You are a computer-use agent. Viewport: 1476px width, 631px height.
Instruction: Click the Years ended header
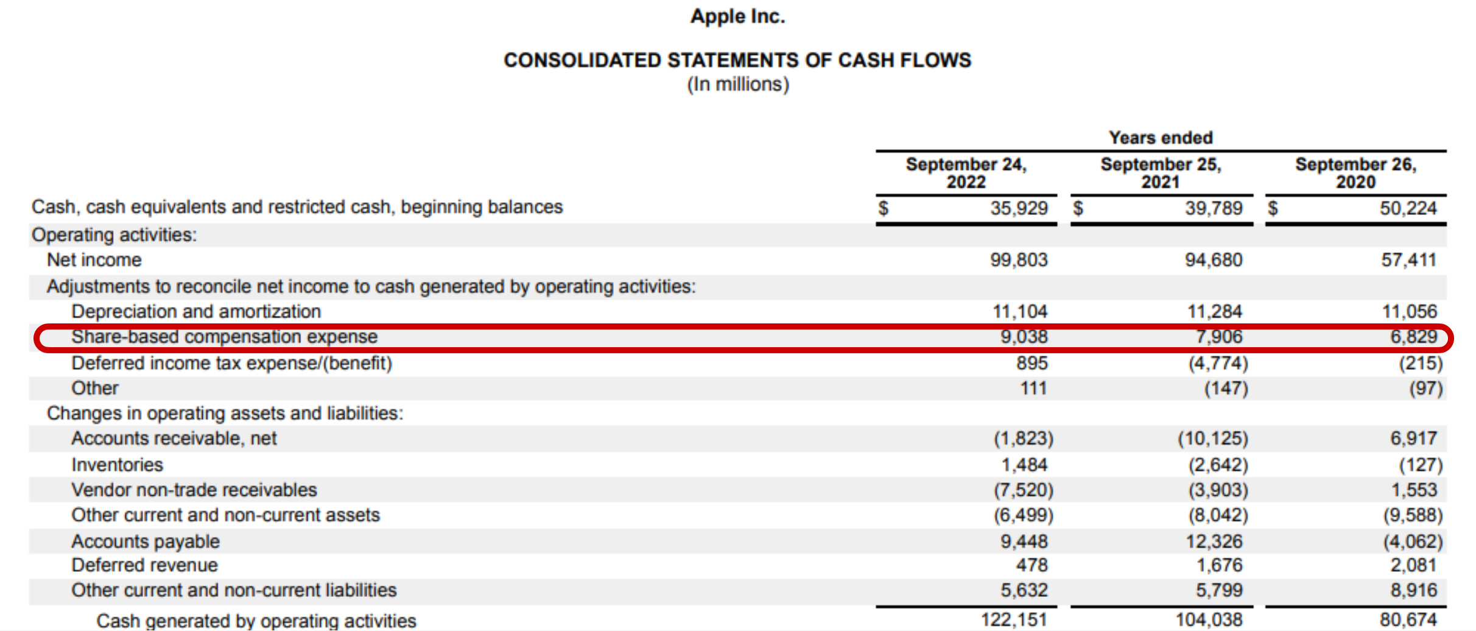tap(1161, 138)
